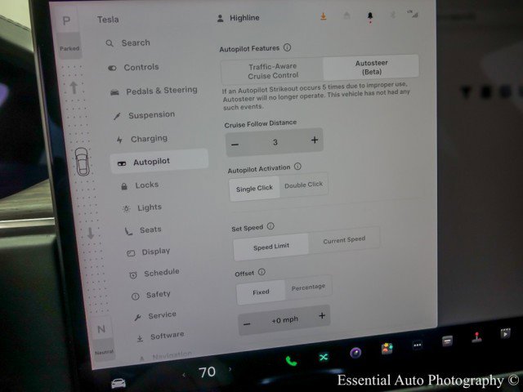Choose Double Click for Autopilot Activation
Image resolution: width=523 pixels, height=392 pixels.
(x=303, y=185)
